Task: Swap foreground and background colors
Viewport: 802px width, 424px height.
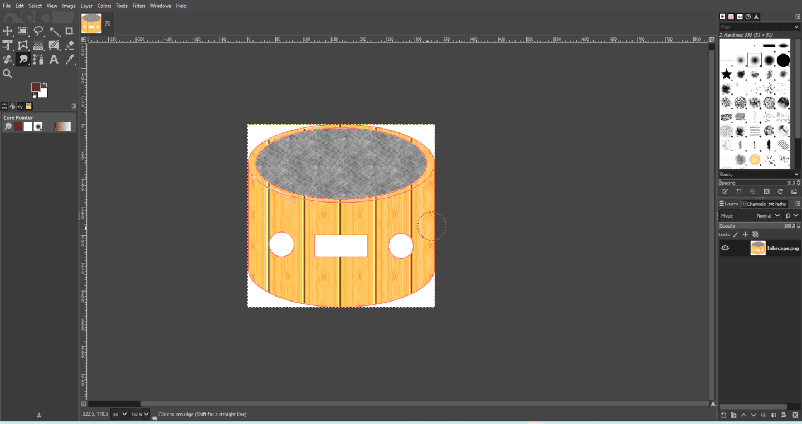Action: point(45,85)
